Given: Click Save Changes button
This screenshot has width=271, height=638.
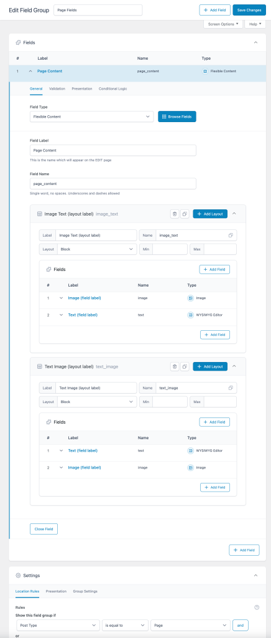Looking at the screenshot, I should pos(249,10).
